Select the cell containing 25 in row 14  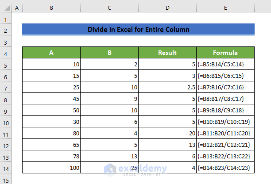click(x=109, y=168)
